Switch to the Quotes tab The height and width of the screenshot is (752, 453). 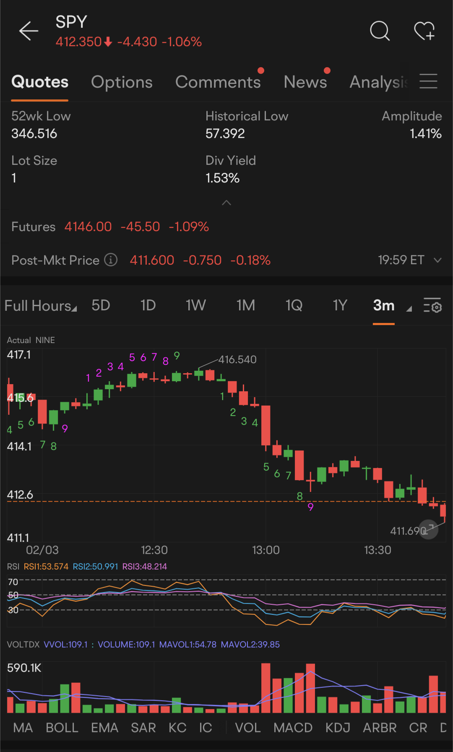[40, 82]
